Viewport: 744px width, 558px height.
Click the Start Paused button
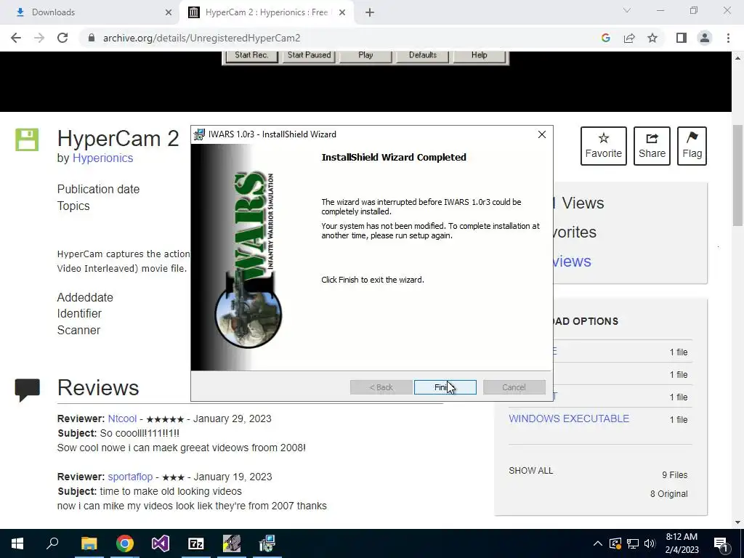point(310,55)
